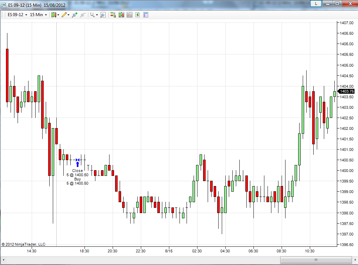Open the 15 Min interval dropdown
Viewport: 358px width, 265px height.
coord(38,15)
